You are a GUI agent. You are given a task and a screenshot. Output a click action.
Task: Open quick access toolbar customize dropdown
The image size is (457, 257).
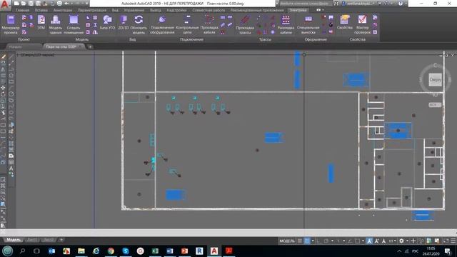coord(86,4)
